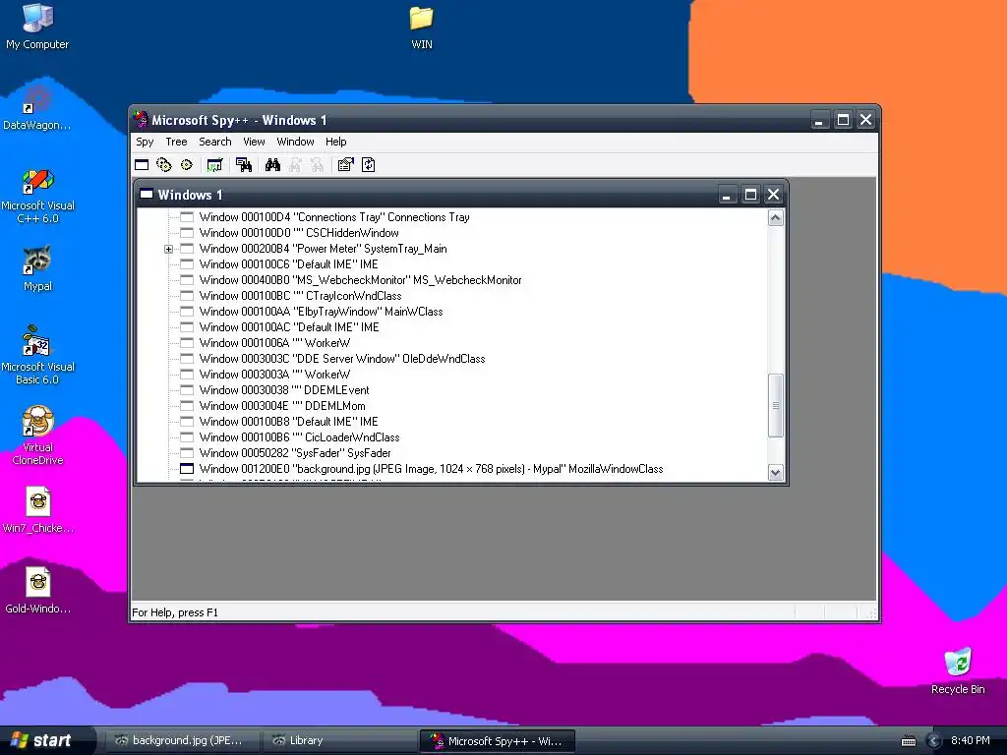This screenshot has width=1007, height=755.
Task: Open the Search menu
Action: (214, 142)
